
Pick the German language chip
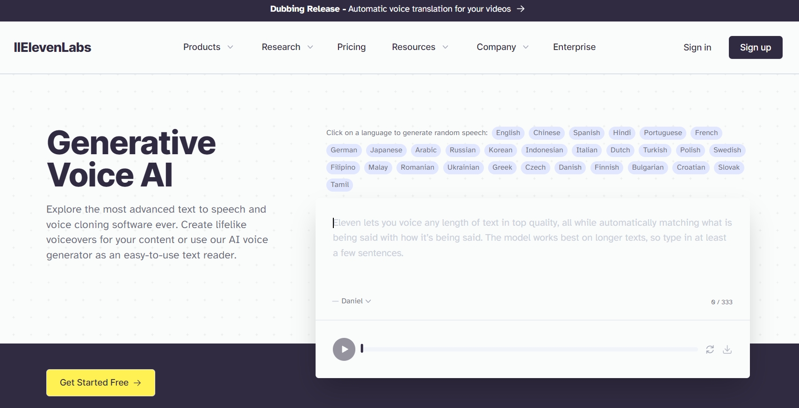tap(344, 150)
